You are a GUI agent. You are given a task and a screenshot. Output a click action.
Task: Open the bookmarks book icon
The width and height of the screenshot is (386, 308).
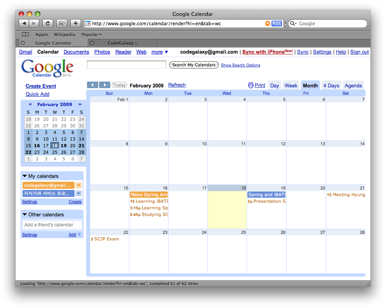click(25, 35)
